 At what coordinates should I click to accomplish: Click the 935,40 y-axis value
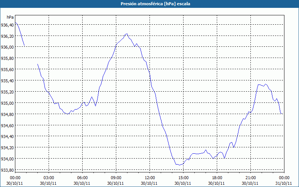(7, 81)
